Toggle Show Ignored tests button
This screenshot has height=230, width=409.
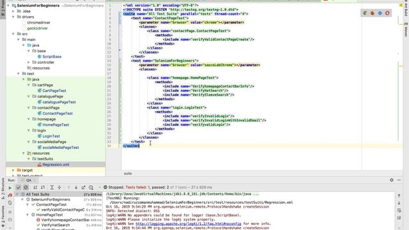(x=26, y=187)
